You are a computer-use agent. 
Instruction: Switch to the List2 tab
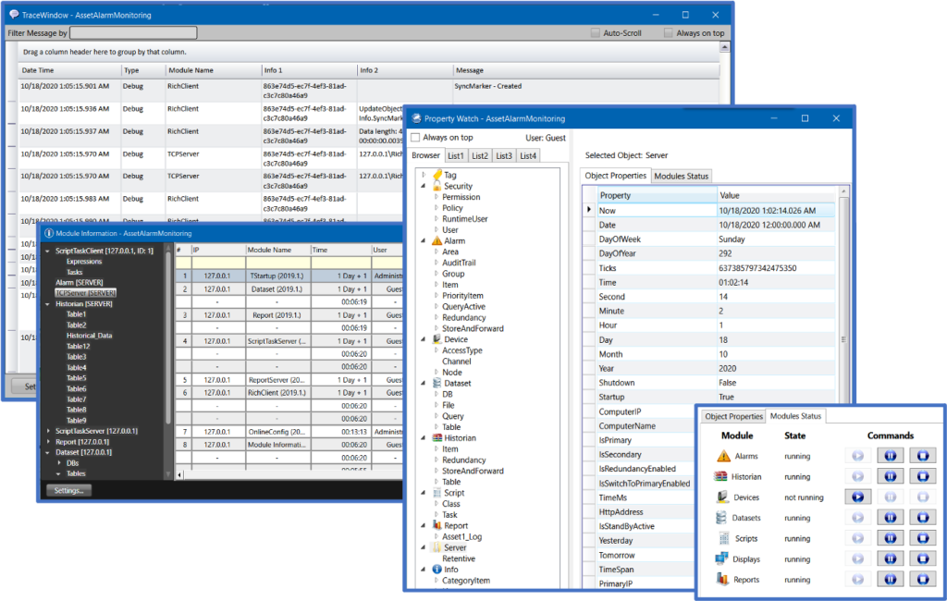[x=479, y=155]
